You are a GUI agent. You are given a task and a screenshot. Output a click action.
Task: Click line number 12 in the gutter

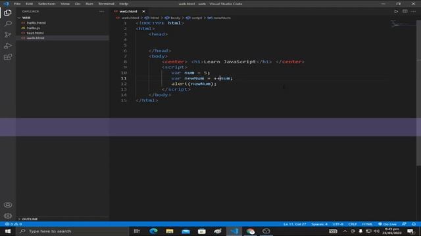124,84
